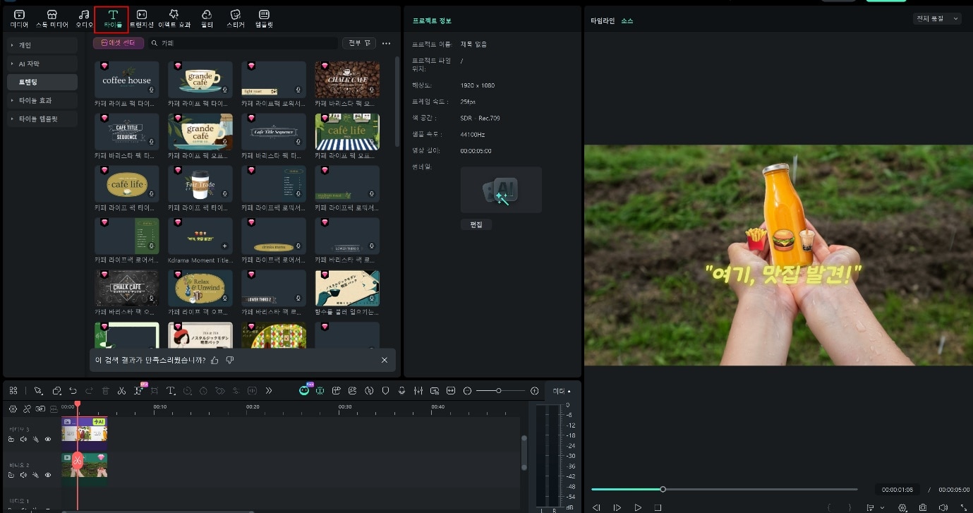Click the 에셋 센터 button
973x513 pixels.
click(118, 43)
